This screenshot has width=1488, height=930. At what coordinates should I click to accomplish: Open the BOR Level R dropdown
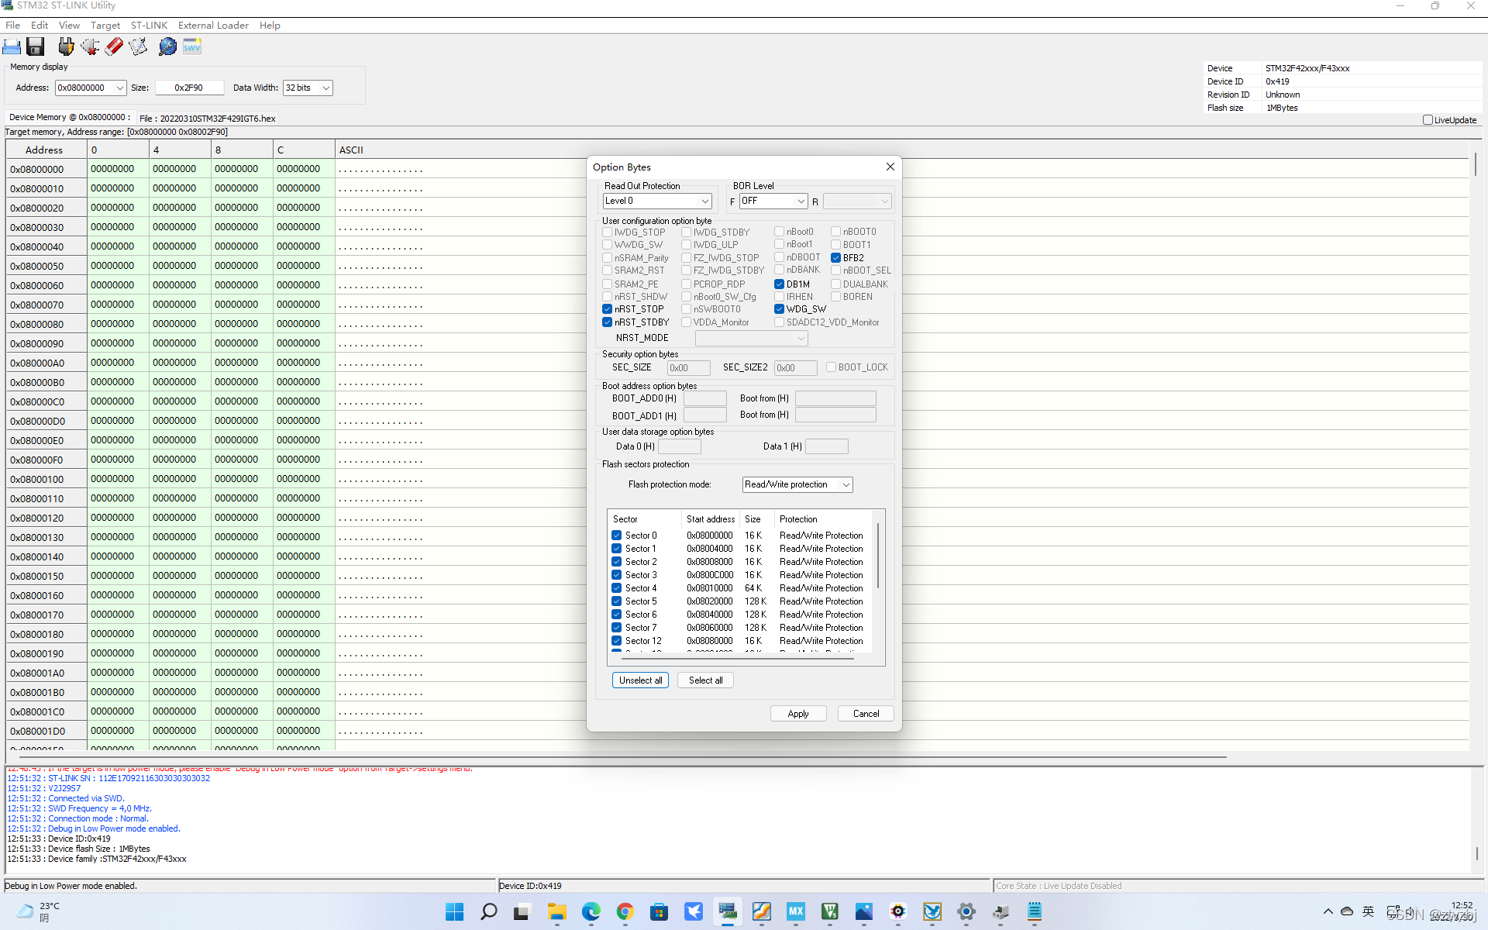pos(856,201)
